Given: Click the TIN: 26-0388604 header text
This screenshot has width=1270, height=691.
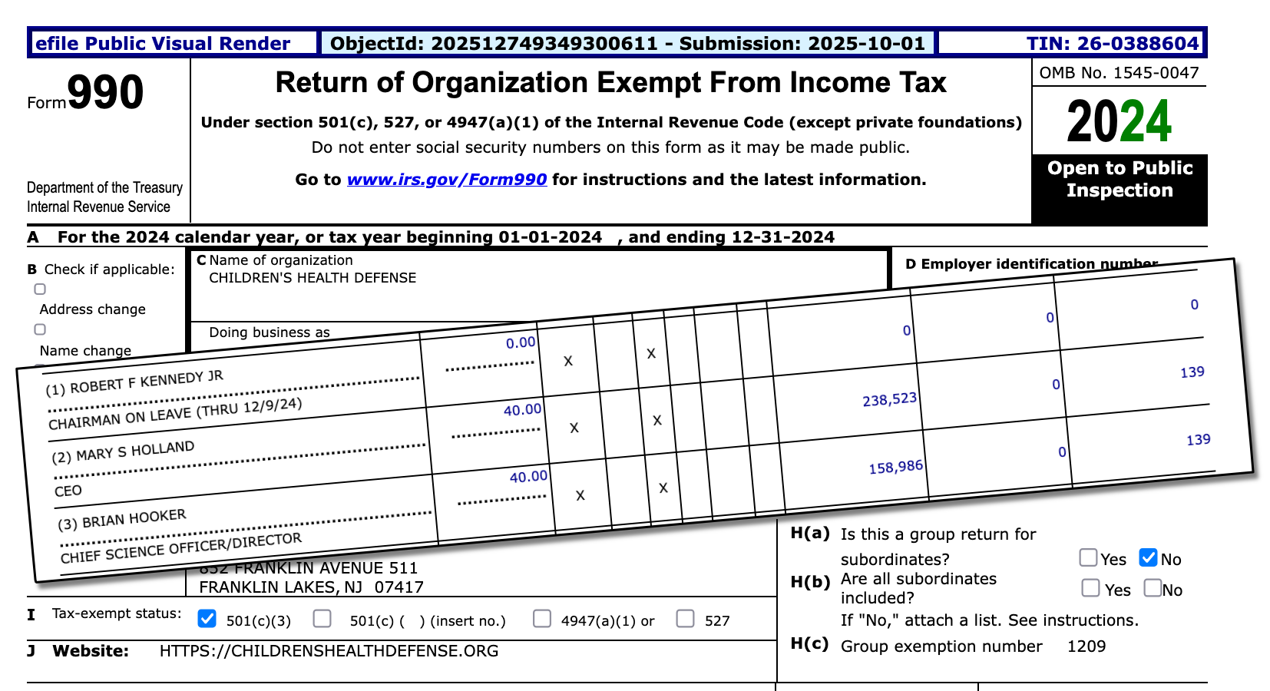Looking at the screenshot, I should coord(1113,44).
